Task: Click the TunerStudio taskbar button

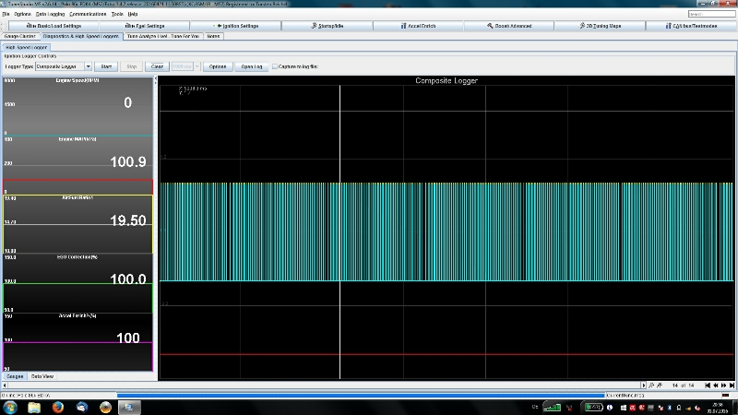Action: pyautogui.click(x=128, y=408)
